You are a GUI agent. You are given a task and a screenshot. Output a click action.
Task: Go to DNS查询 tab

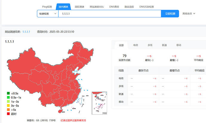[x=114, y=7]
